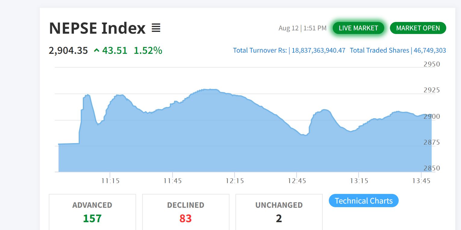
Task: Click the 2950 y-axis label
Action: pyautogui.click(x=432, y=64)
